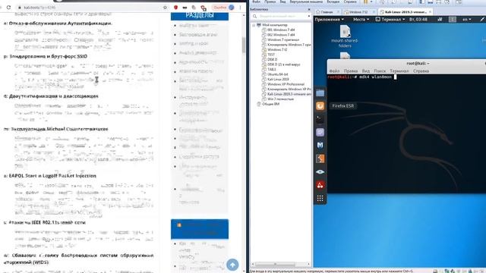Click the browser profile Ошибка button
The height and width of the screenshot is (273, 486).
(223, 8)
